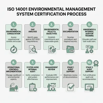Click the number 4 circle badge
This screenshot has width=103, height=103.
(70, 25)
